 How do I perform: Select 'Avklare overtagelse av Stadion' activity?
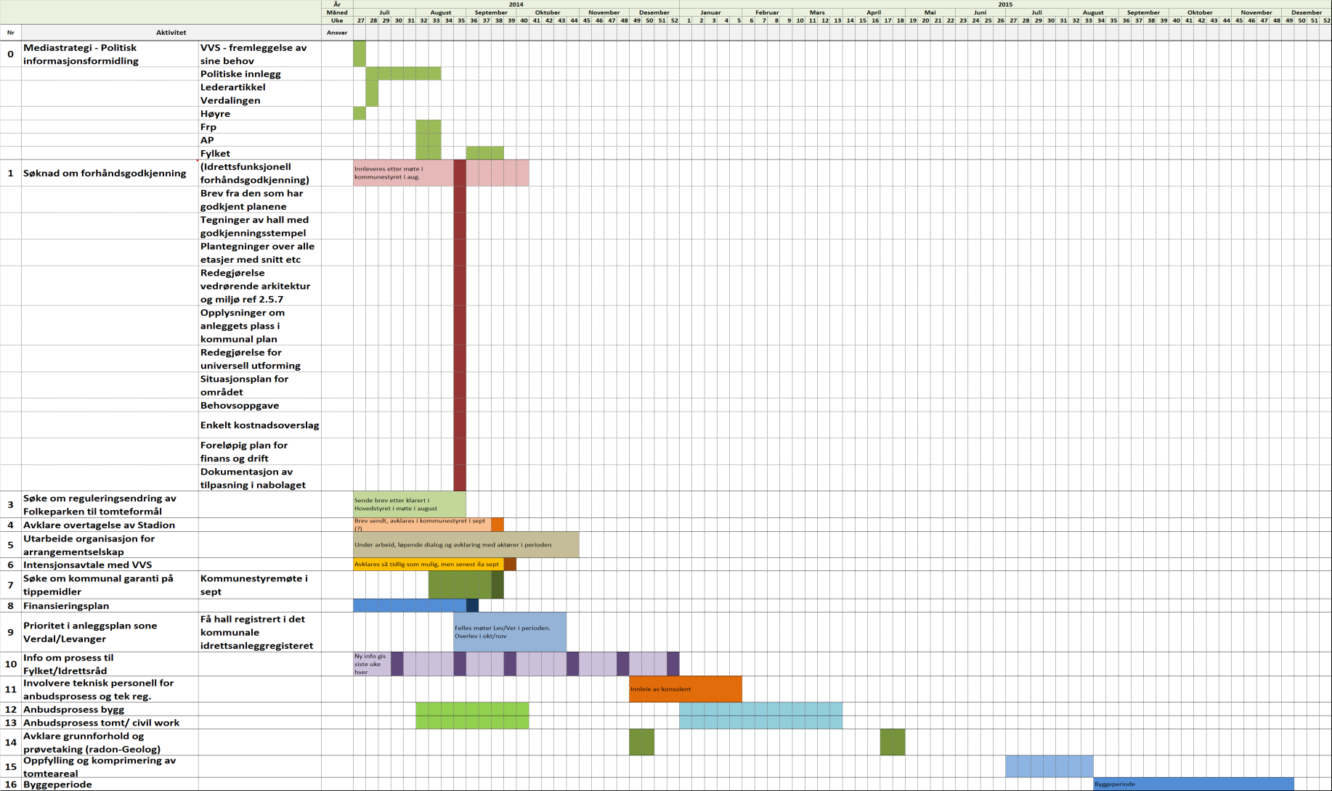pyautogui.click(x=110, y=525)
